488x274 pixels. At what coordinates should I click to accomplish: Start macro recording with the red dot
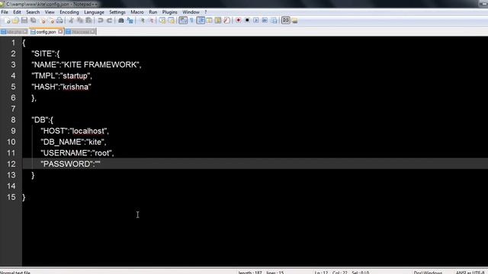[239, 21]
